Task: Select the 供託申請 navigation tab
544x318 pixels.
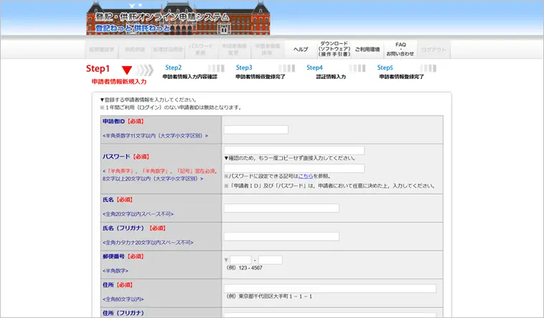Action: point(134,50)
